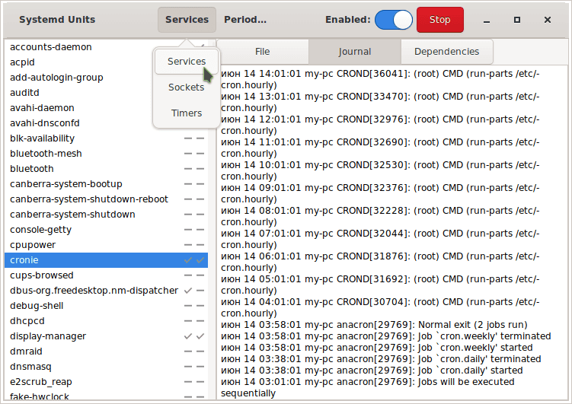Screen dimensions: 572x404
Task: Click journal entry CROND[36041] at 14:01:01
Action: tap(380, 79)
